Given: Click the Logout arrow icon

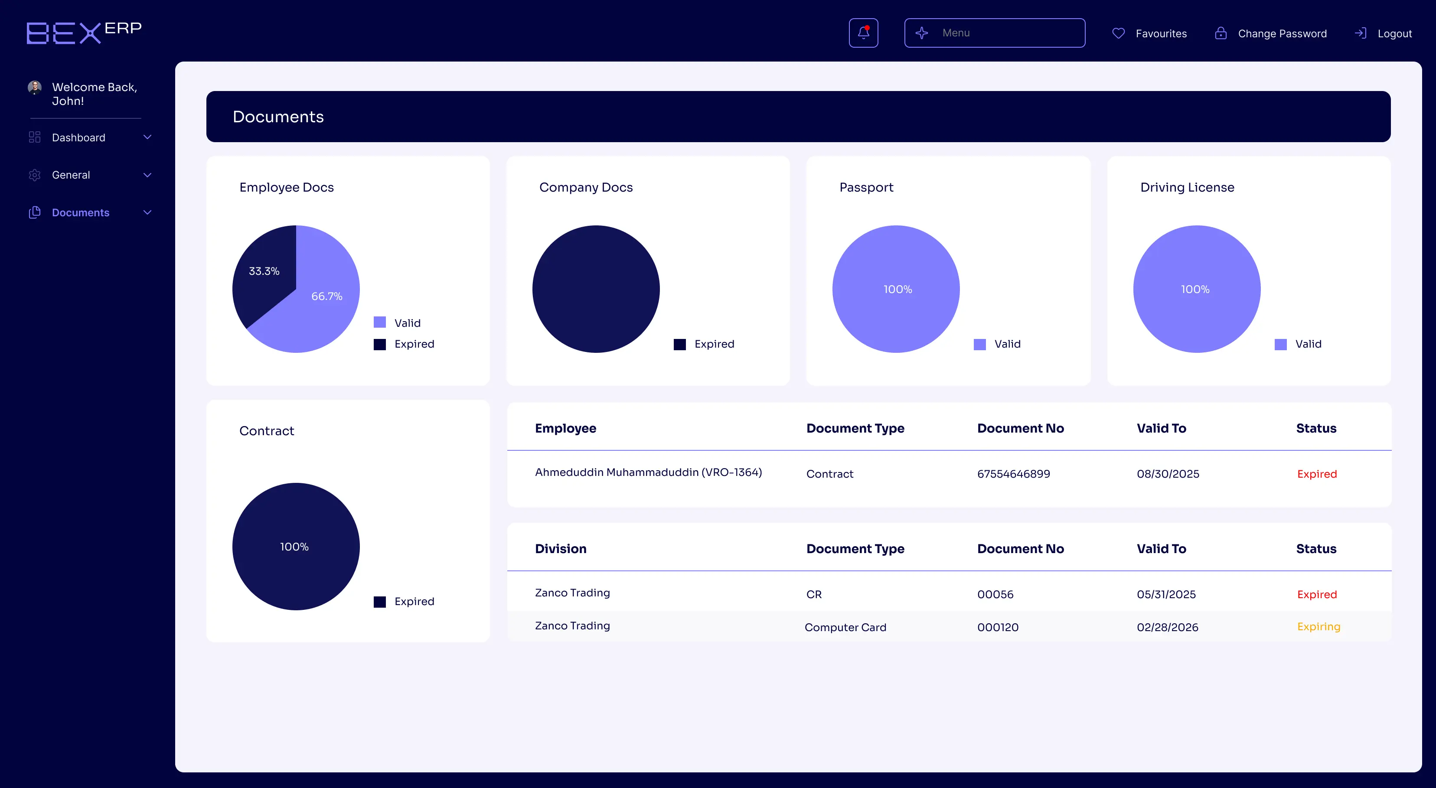Looking at the screenshot, I should (1361, 33).
